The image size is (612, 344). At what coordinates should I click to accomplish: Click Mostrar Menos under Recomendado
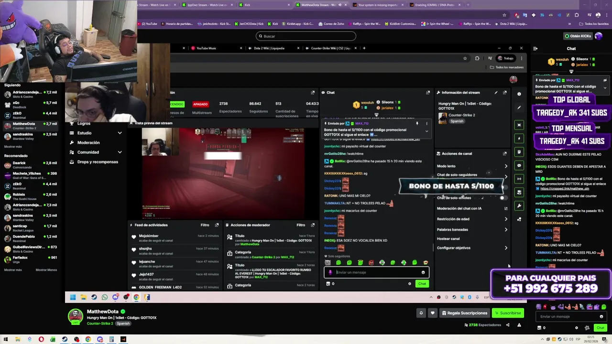click(x=46, y=270)
